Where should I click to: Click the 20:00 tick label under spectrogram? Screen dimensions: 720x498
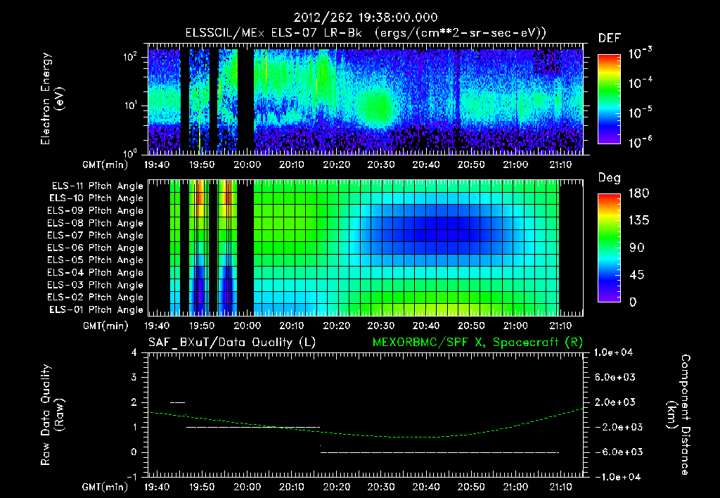[x=247, y=165]
